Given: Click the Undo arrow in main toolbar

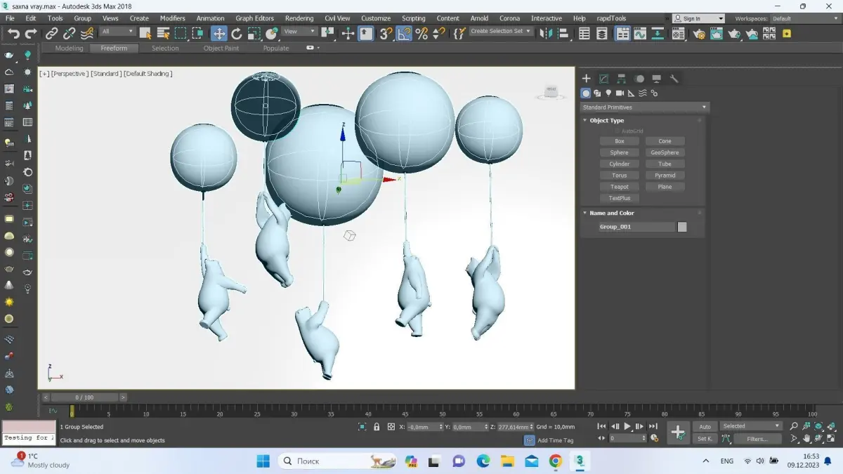Looking at the screenshot, I should (x=13, y=33).
